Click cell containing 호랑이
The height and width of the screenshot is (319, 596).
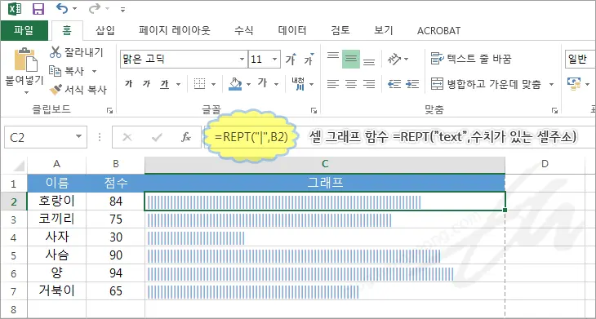56,202
